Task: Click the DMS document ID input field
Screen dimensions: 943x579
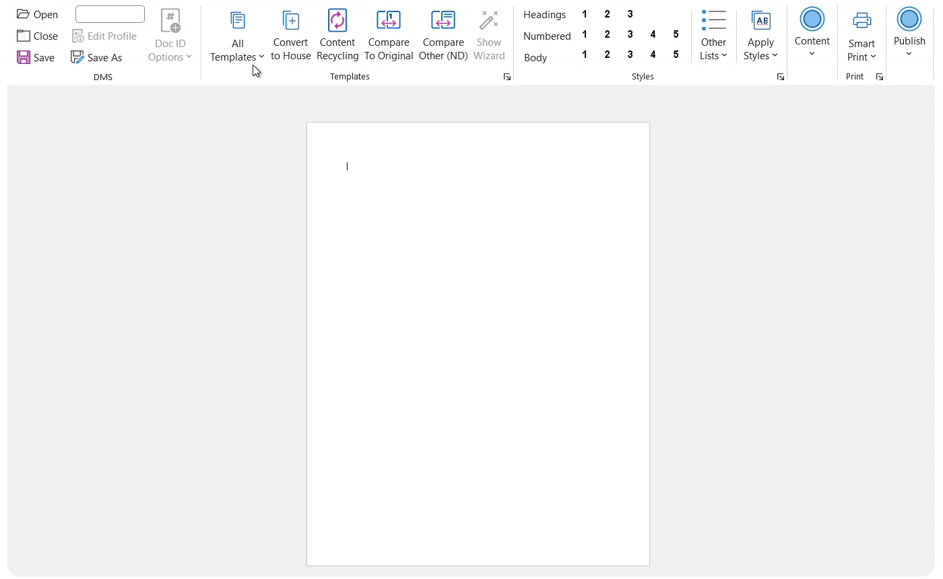Action: pos(110,14)
